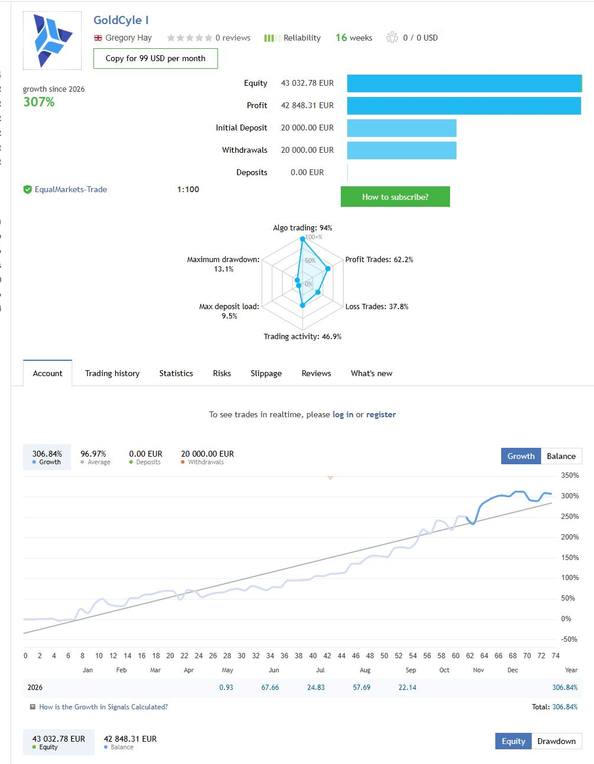
Task: Click the pink triangle marker on chart
Action: (330, 478)
